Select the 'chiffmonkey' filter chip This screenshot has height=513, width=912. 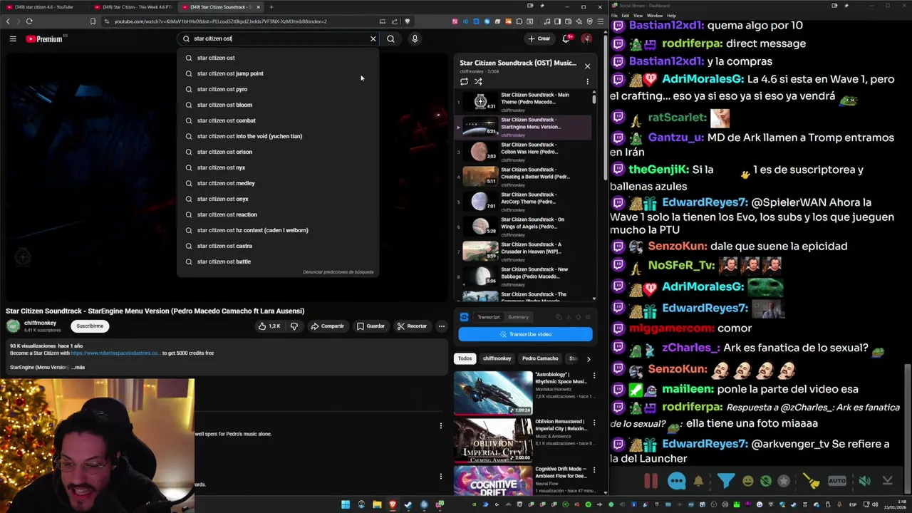point(497,358)
